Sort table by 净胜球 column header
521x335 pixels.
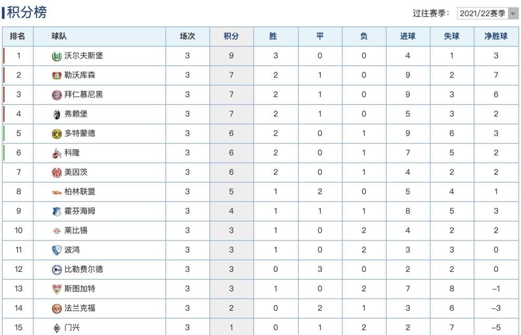(496, 36)
